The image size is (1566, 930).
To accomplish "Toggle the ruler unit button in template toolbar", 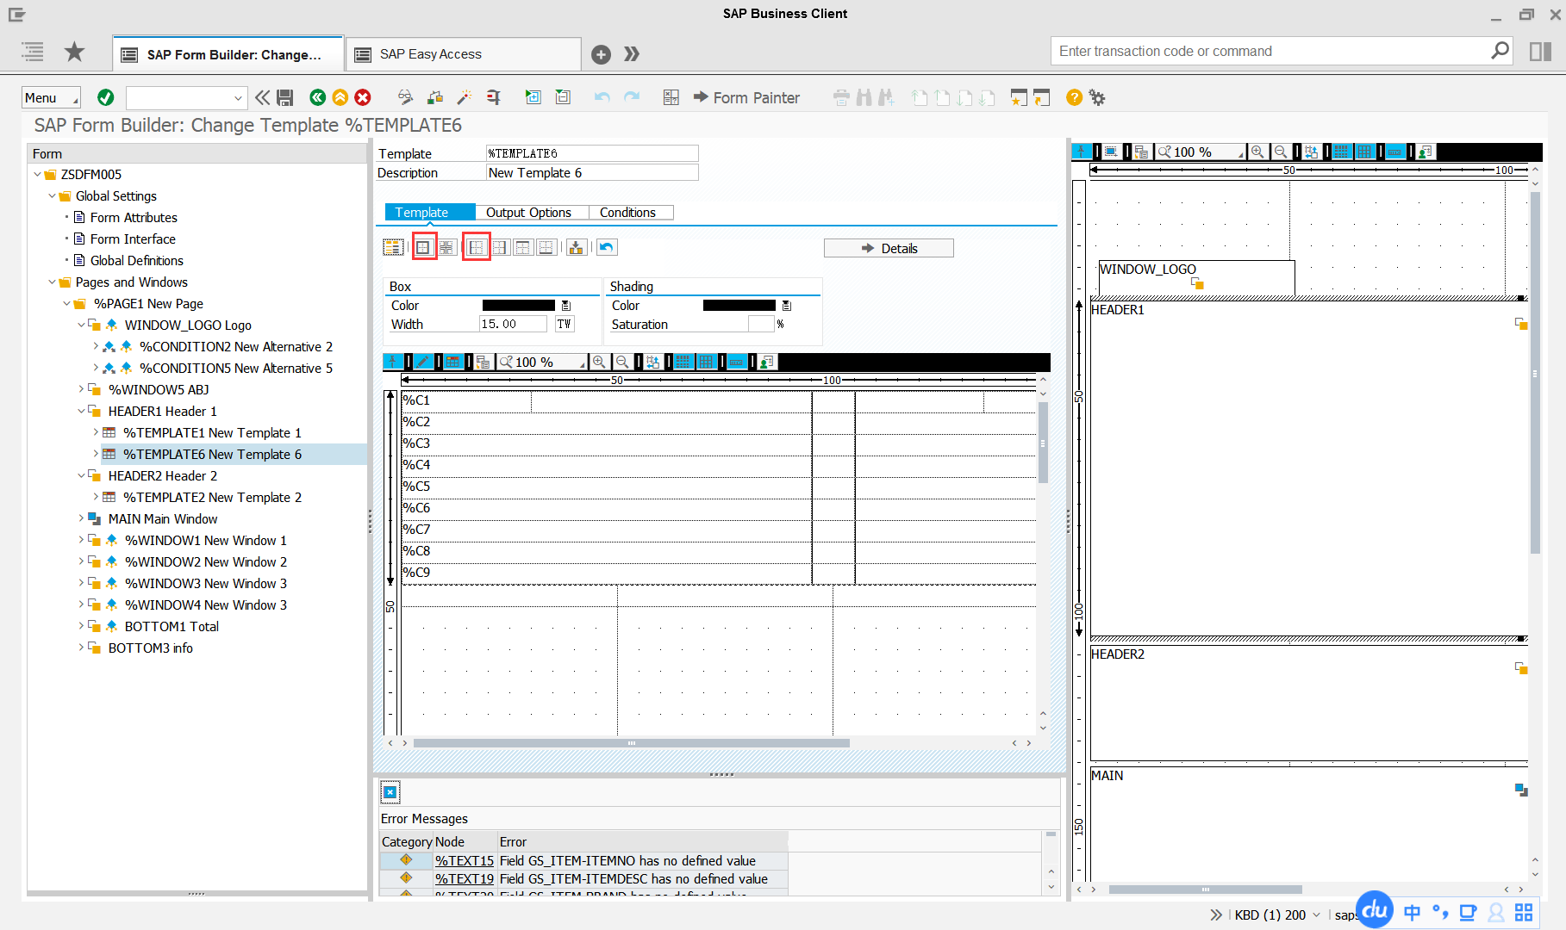I will (x=737, y=362).
